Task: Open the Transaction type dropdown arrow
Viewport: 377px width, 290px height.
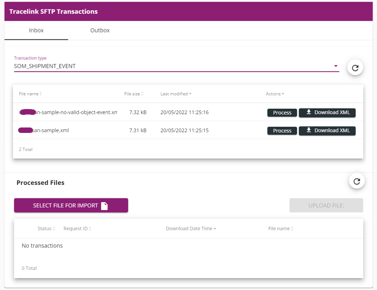Action: click(x=336, y=66)
